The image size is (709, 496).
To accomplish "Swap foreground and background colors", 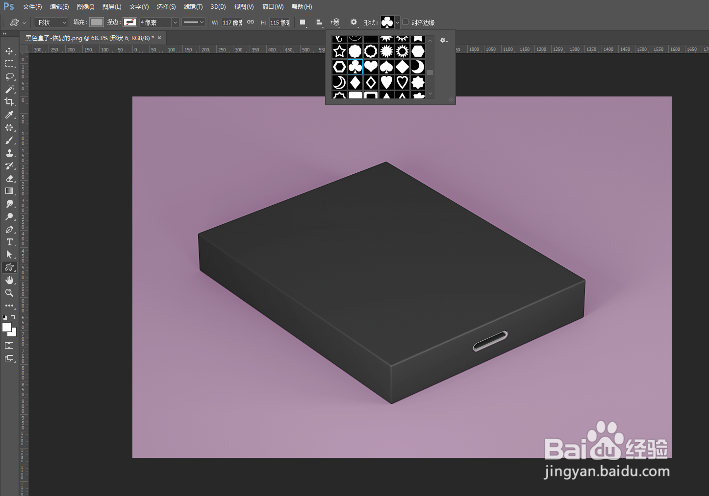I will (13, 317).
